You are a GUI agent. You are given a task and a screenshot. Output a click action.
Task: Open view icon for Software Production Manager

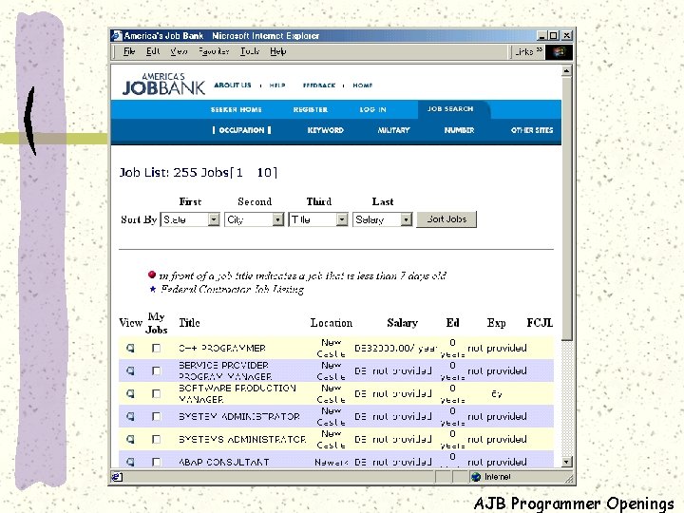coord(130,393)
